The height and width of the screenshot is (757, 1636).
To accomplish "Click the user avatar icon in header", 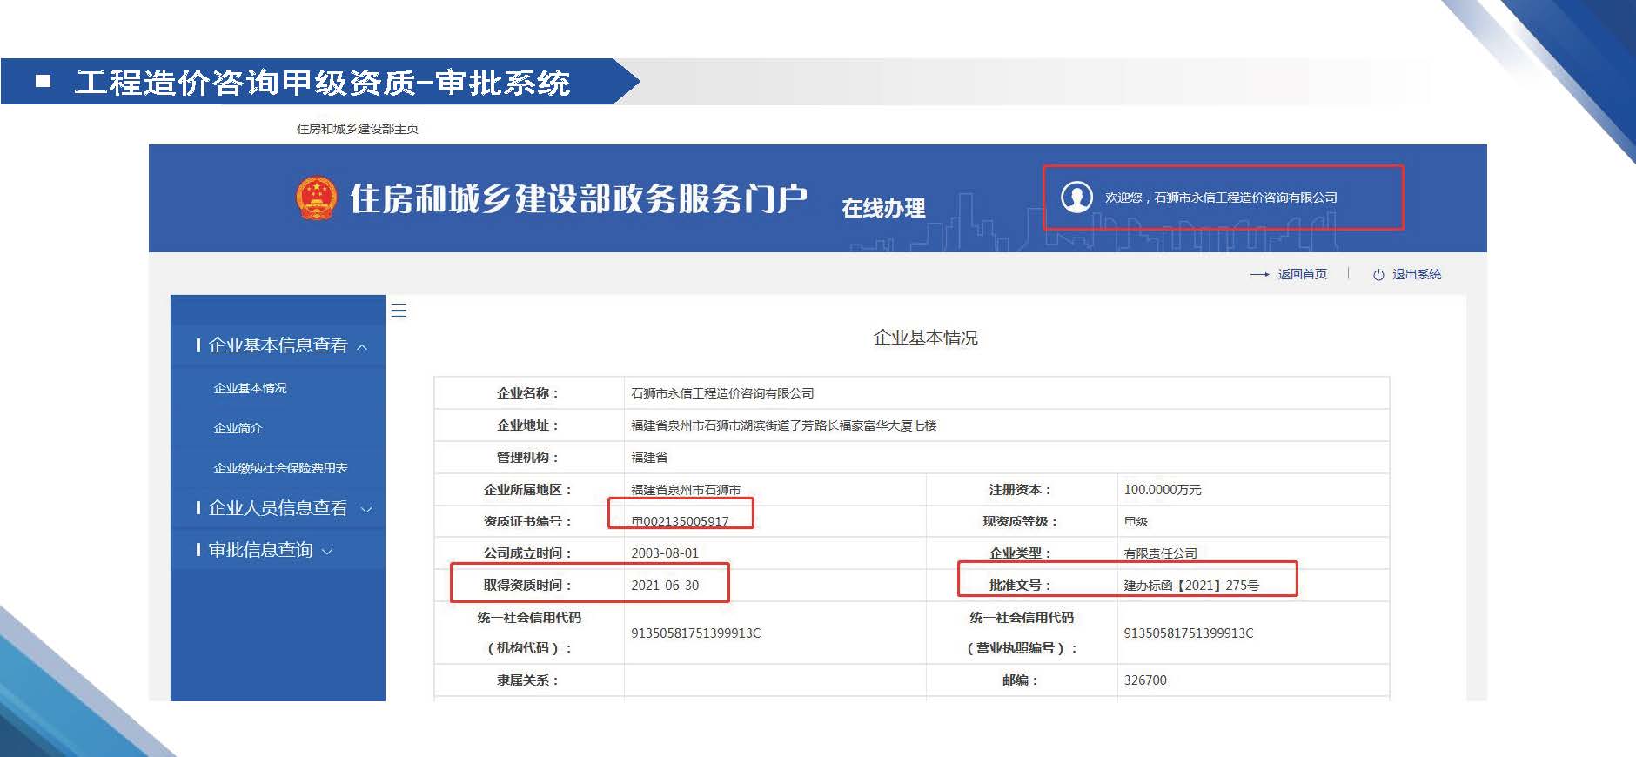I will 1076,197.
